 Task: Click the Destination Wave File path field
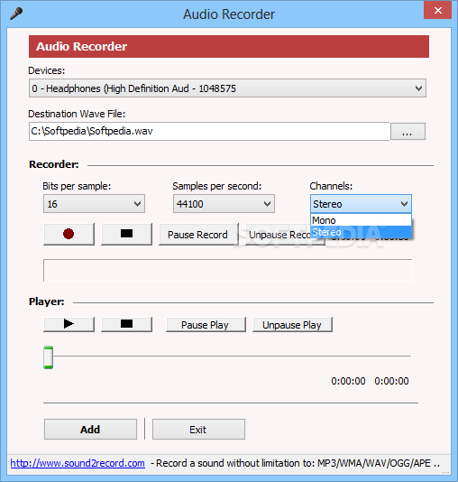click(x=209, y=131)
